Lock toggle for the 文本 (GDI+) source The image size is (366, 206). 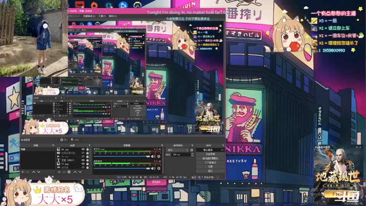[x=87, y=160]
